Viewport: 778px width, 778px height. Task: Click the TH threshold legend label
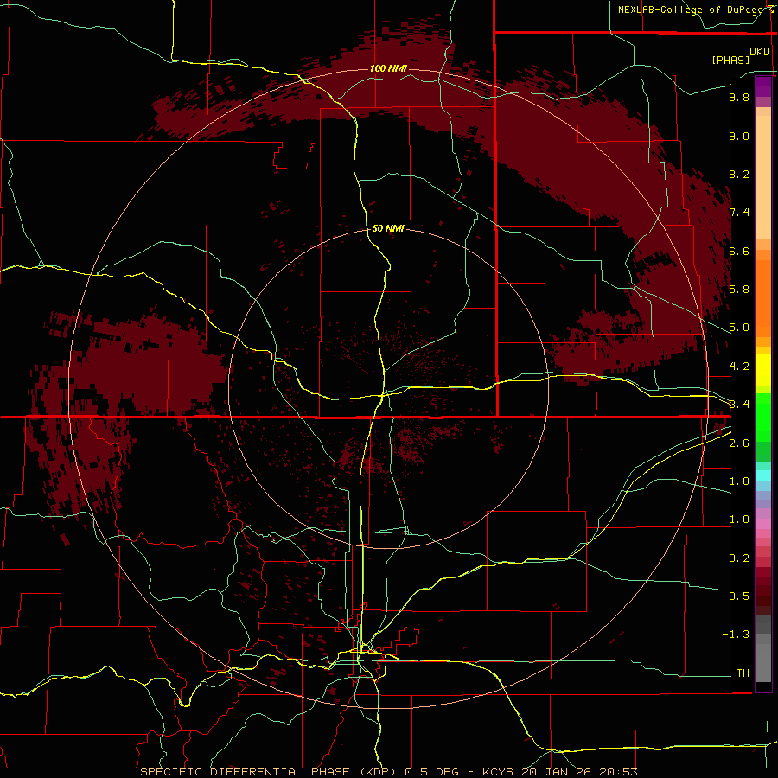pyautogui.click(x=743, y=673)
